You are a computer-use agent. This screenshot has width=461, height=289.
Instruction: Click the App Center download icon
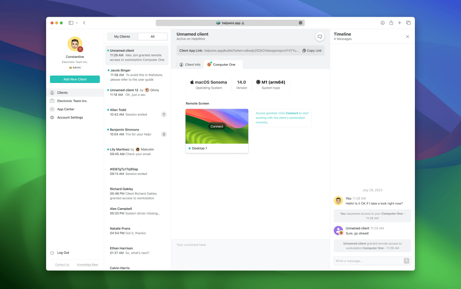tap(52, 109)
